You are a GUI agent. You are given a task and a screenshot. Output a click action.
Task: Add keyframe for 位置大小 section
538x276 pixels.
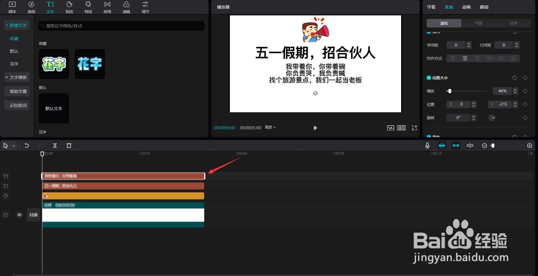[525, 78]
